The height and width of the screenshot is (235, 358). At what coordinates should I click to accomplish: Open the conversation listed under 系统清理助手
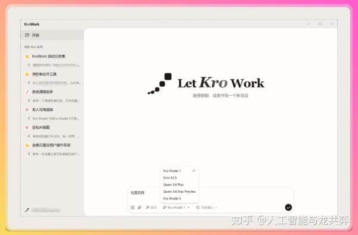pos(54,101)
